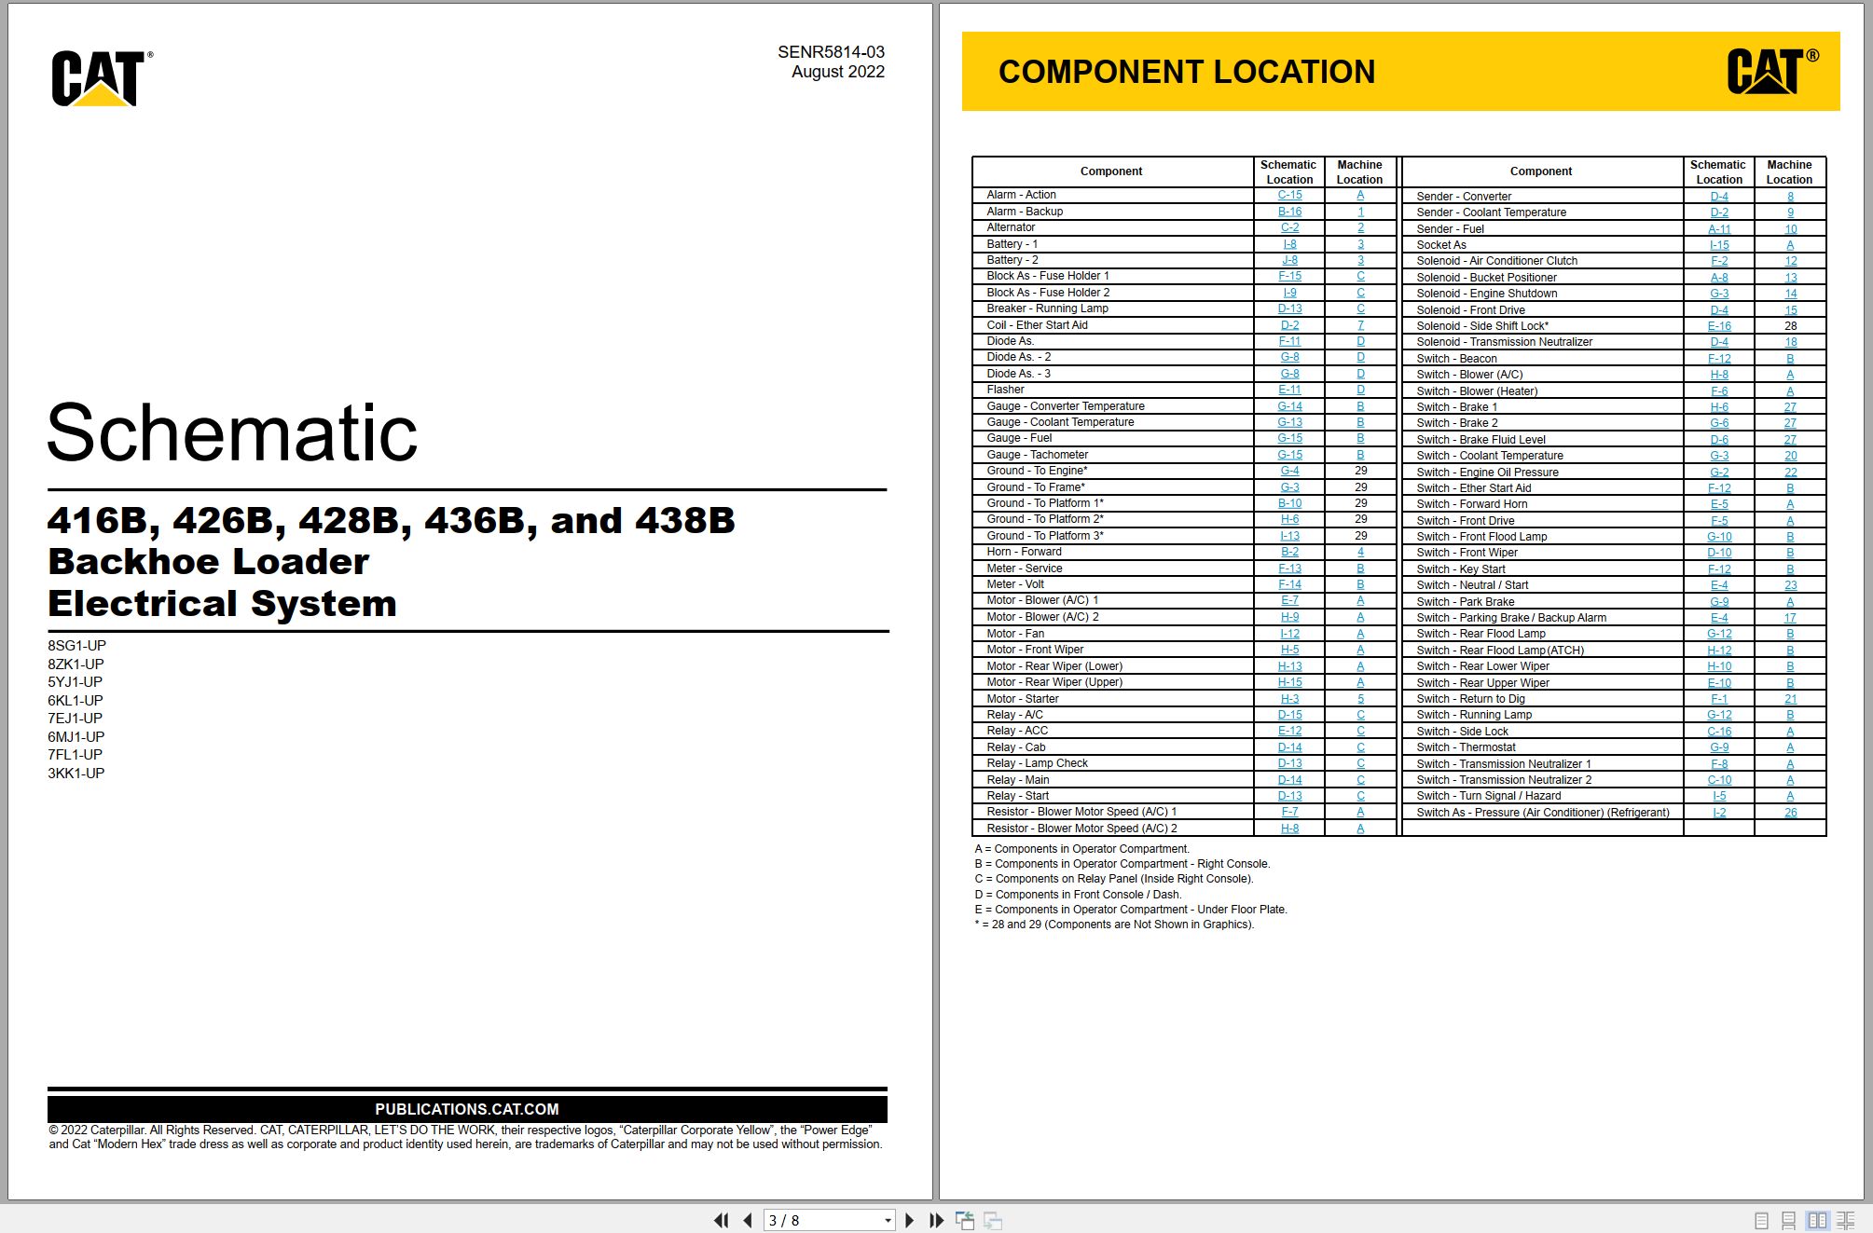Image resolution: width=1873 pixels, height=1233 pixels.
Task: Click machine location 5 for Motor - Starter
Action: (x=1360, y=699)
